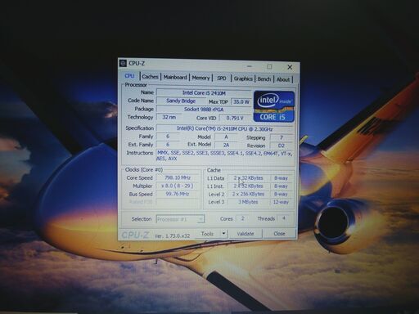Click the Intel Core i5 logo badge
This screenshot has width=419, height=314.
(x=274, y=106)
